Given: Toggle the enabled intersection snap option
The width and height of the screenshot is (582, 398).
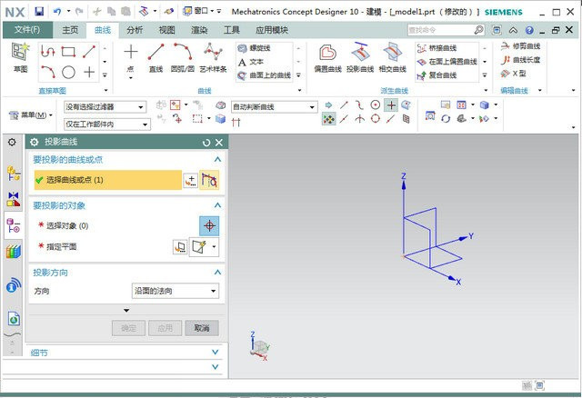Looking at the screenshot, I should pyautogui.click(x=391, y=105).
